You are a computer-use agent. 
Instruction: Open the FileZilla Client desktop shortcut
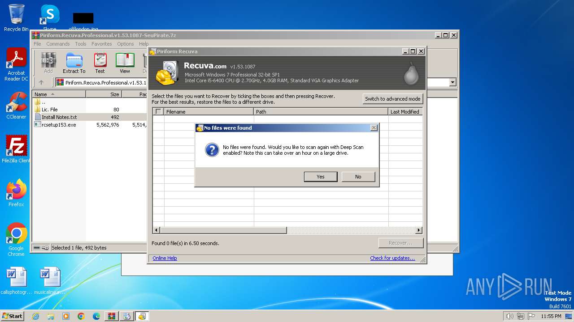[x=16, y=149]
